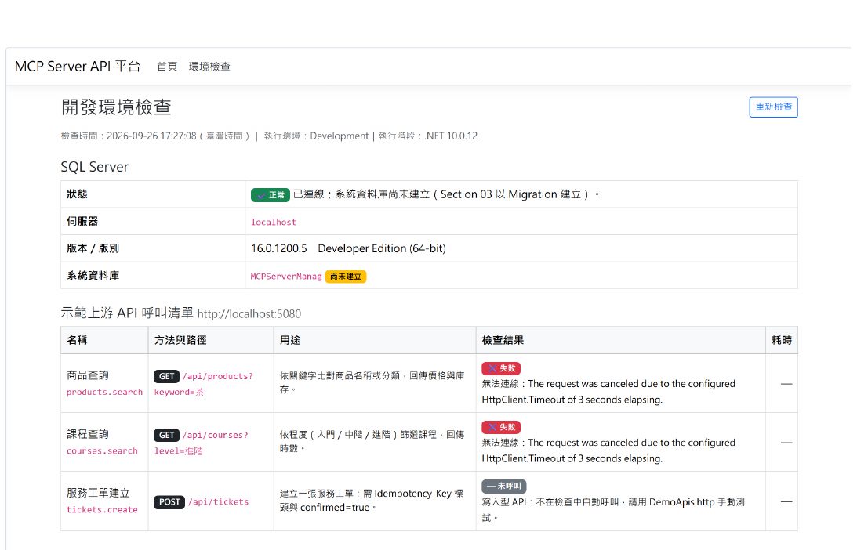
Task: Click GET badge for /api/products
Action: [x=166, y=376]
